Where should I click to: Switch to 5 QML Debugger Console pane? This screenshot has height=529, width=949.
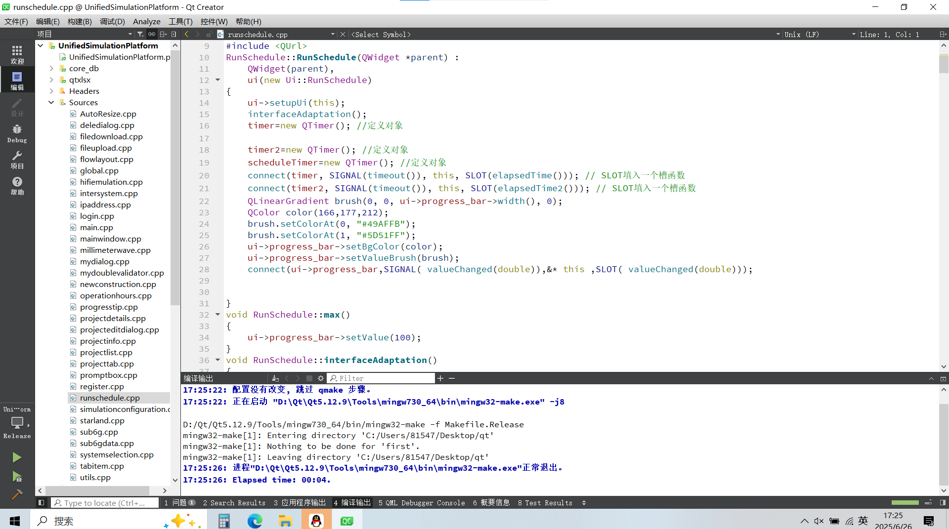tap(422, 503)
